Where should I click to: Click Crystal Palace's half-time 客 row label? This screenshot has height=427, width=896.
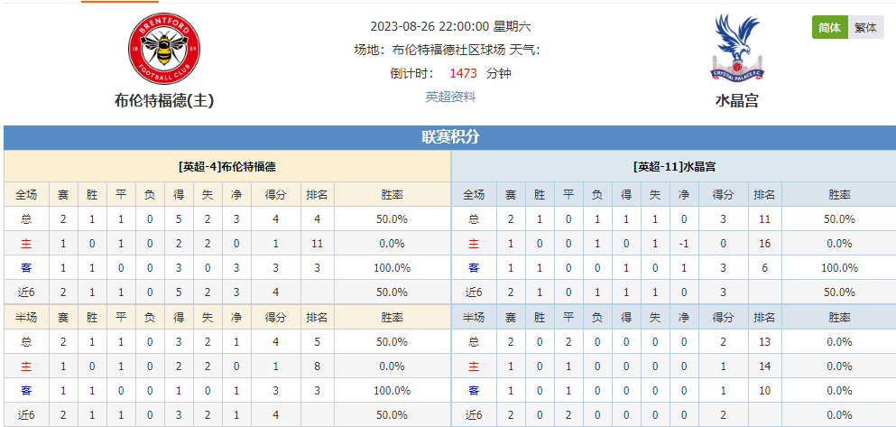474,390
